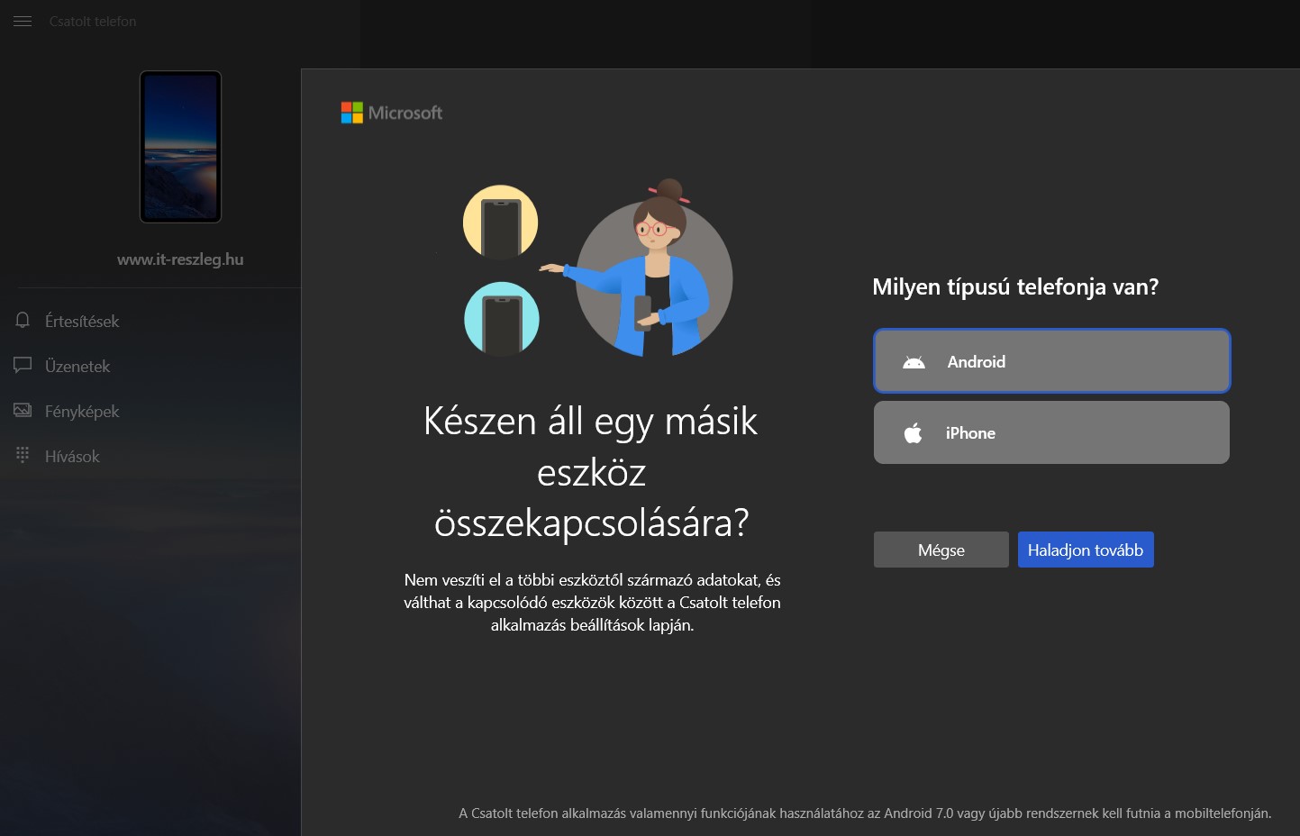
Task: Choose iPhone as the phone type
Action: (x=1051, y=432)
